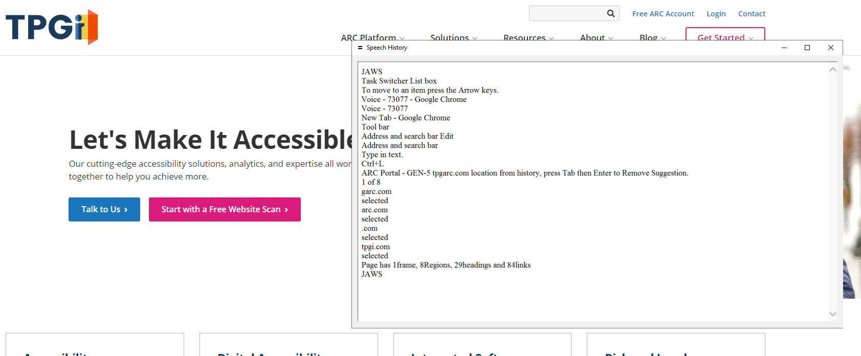Click the 'Let's Make It Accessible' heading
The image size is (861, 356).
211,140
